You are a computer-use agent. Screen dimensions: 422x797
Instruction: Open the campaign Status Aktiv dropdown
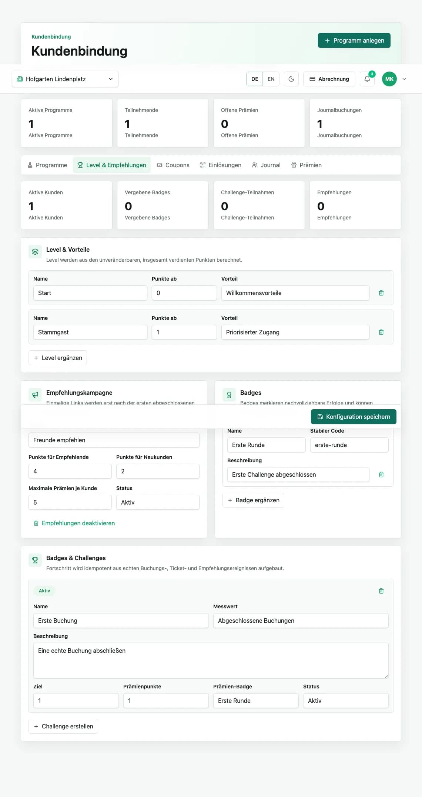158,502
